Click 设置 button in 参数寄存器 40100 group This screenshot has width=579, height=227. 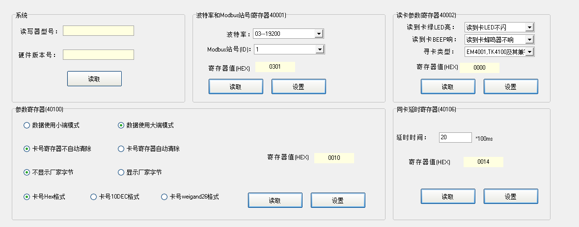(338, 200)
